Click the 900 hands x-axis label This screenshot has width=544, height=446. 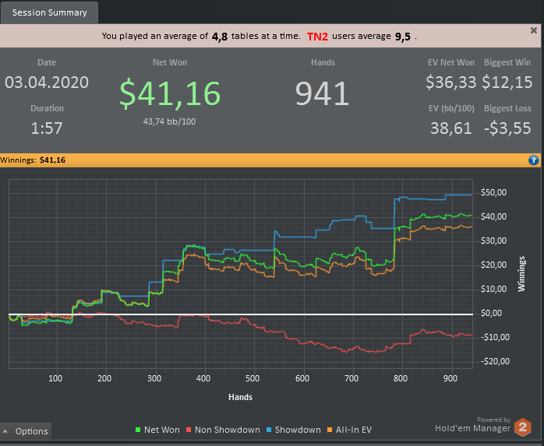click(x=450, y=378)
